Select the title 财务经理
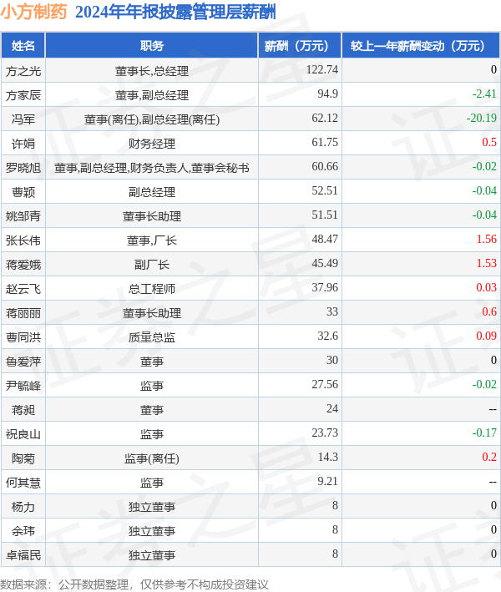 152,144
